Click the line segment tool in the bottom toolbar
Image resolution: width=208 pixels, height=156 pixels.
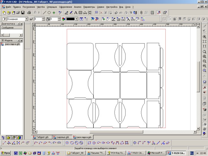[4, 143]
